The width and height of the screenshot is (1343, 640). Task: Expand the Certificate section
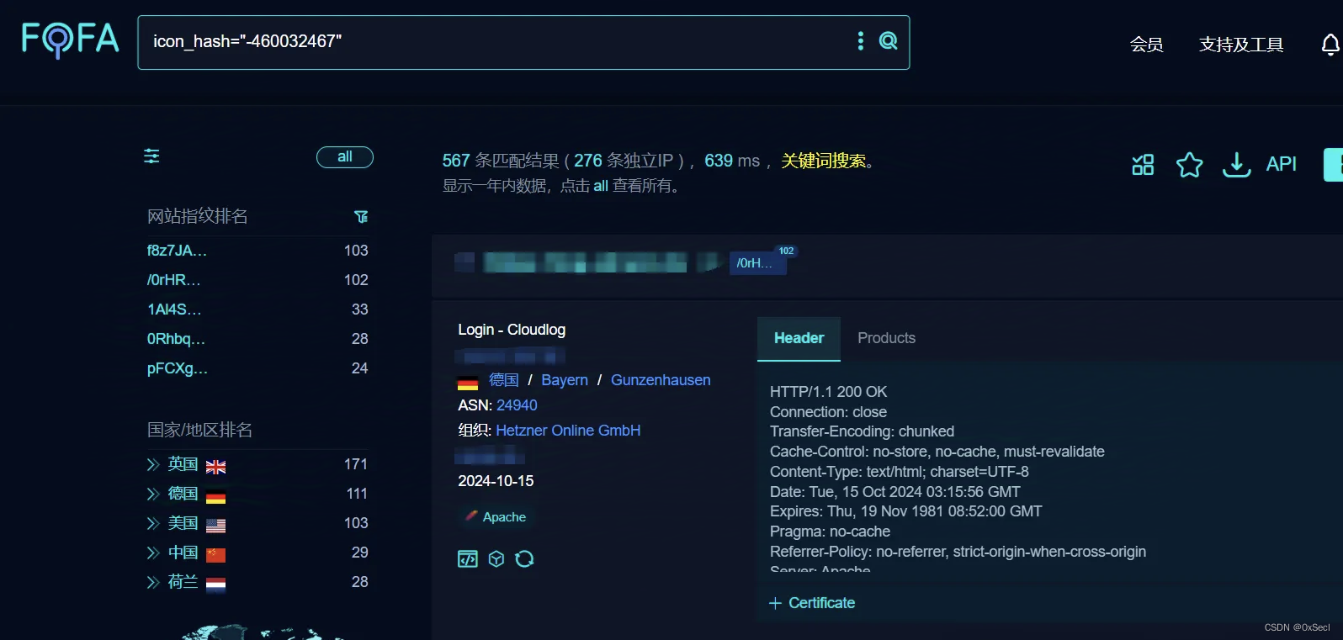812,603
